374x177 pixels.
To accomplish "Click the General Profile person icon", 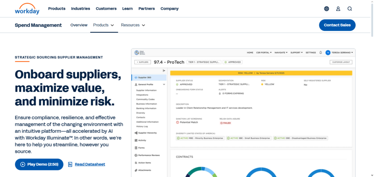I will pos(136,85).
